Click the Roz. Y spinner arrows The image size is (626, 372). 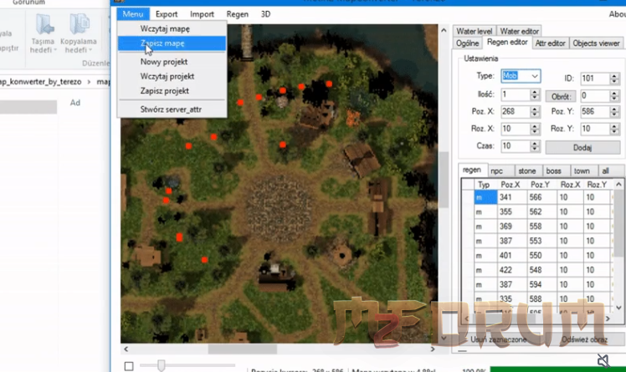(614, 129)
